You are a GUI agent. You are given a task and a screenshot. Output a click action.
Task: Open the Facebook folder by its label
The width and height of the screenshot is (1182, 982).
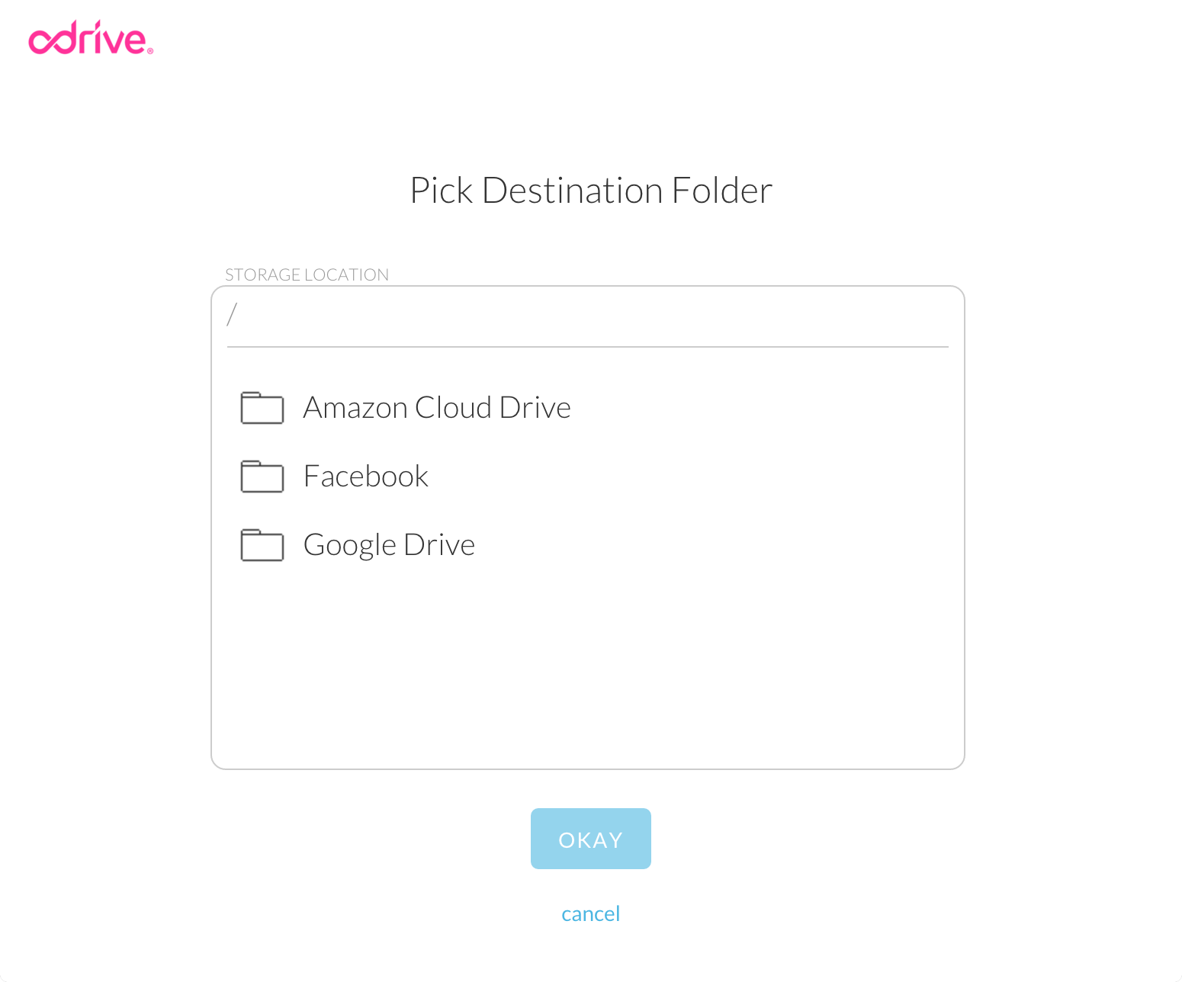click(365, 477)
